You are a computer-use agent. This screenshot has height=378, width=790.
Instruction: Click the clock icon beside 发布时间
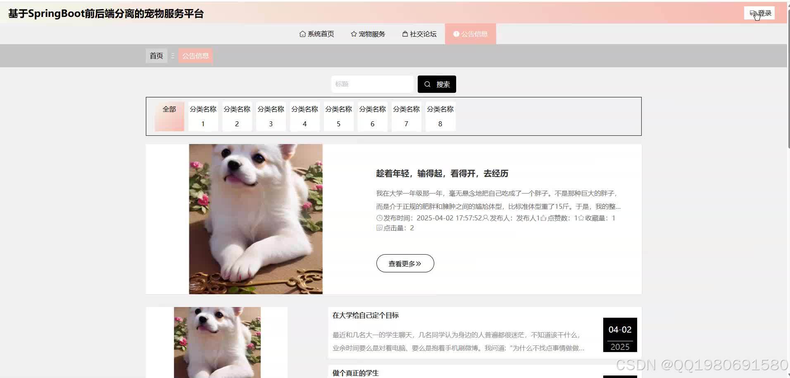pyautogui.click(x=379, y=218)
